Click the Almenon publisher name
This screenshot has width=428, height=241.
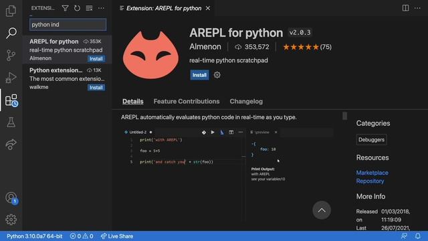pyautogui.click(x=205, y=47)
